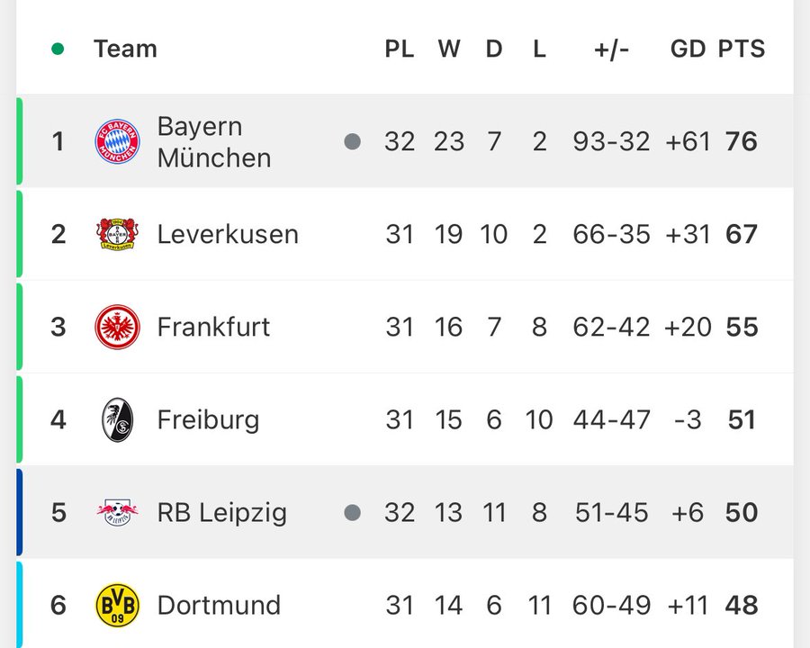Screen dimensions: 810x648
Task: Click the Eintracht Frankfurt eagle crest
Action: (x=118, y=327)
